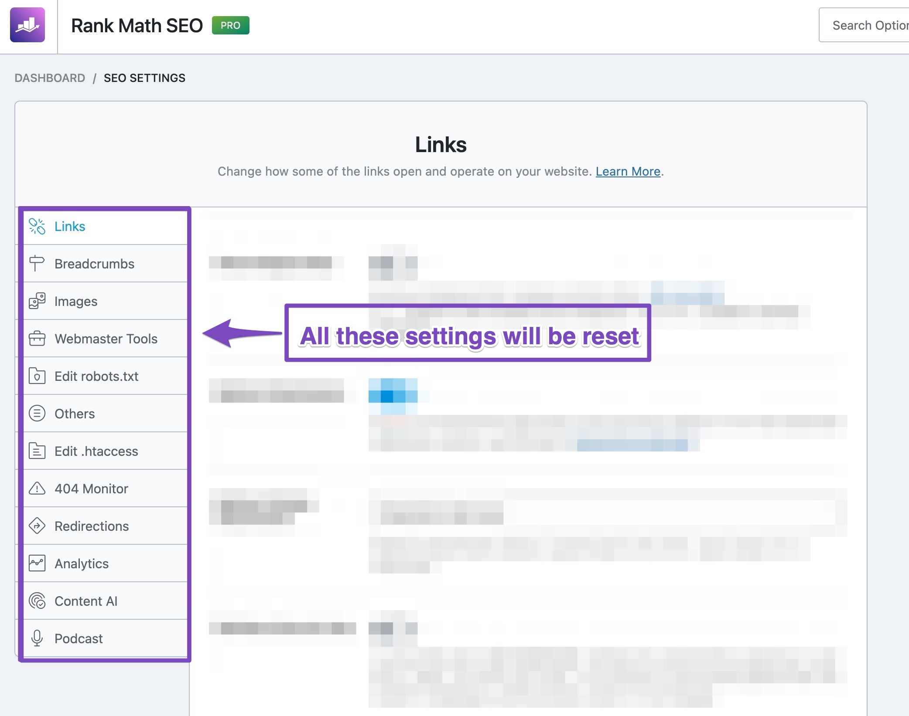This screenshot has height=716, width=909.
Task: Expand the Podcast settings section
Action: pyautogui.click(x=79, y=638)
